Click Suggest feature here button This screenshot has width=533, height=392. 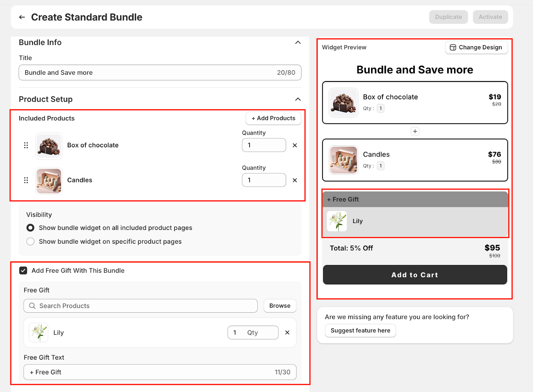pyautogui.click(x=360, y=331)
